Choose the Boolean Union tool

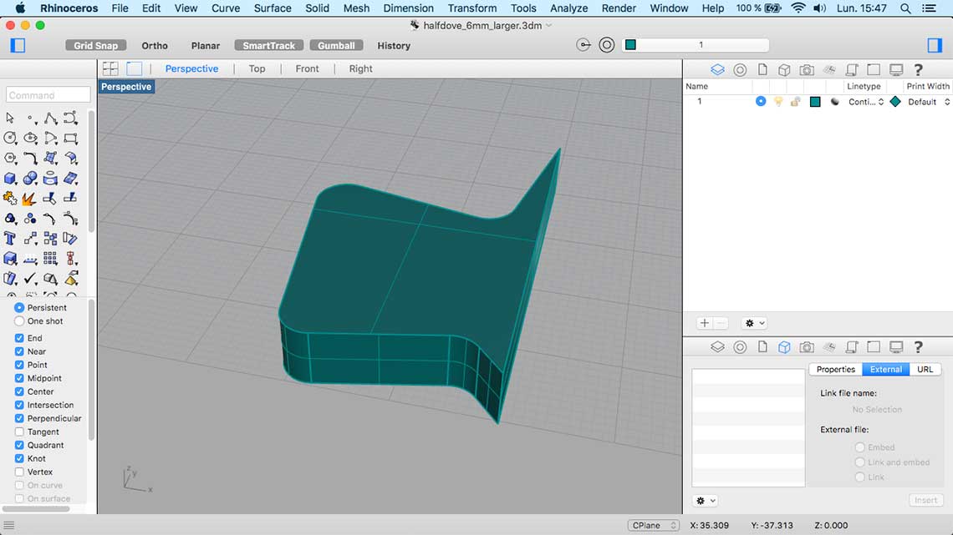[x=30, y=178]
